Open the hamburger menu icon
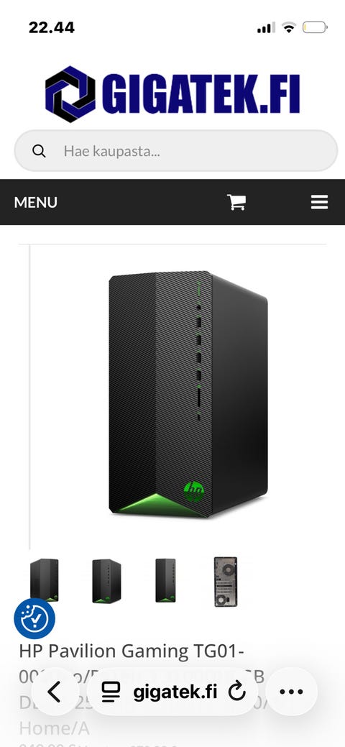This screenshot has height=747, width=345. tap(319, 203)
